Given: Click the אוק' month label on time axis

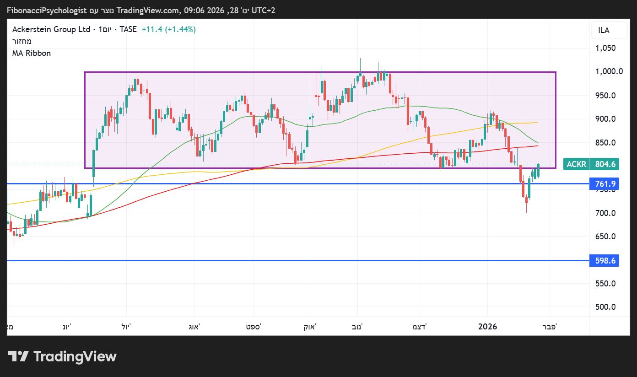Looking at the screenshot, I should pos(310,326).
